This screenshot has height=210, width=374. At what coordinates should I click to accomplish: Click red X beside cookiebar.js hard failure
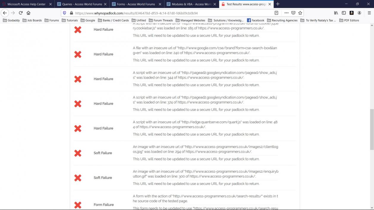[x=78, y=30]
